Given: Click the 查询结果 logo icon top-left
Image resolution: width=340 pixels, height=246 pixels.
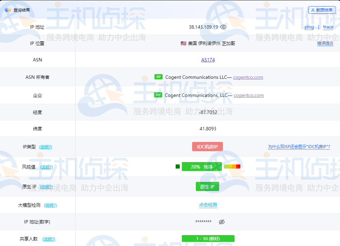Looking at the screenshot, I should pyautogui.click(x=8, y=10).
